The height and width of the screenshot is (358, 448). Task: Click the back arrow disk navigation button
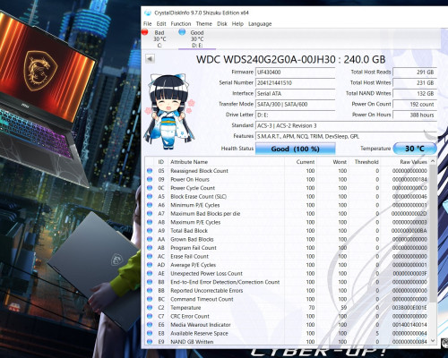point(150,58)
